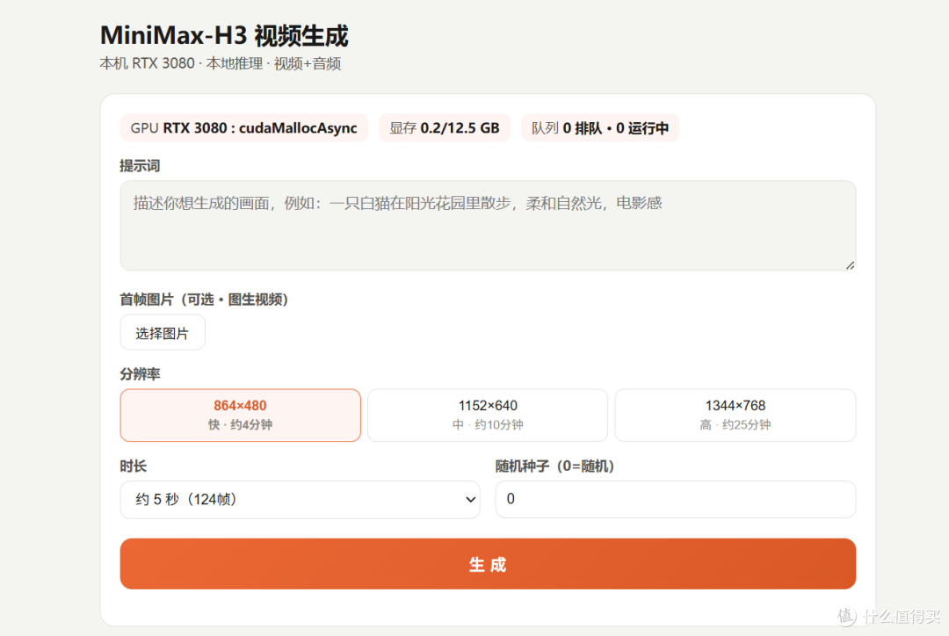Select the 1344×768 resolution option

pyautogui.click(x=735, y=416)
